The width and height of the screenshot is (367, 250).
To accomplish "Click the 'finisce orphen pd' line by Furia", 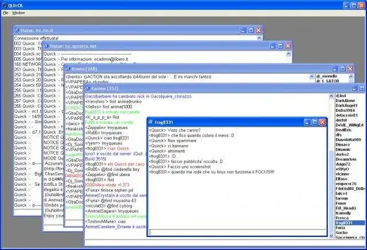I will pos(109,190).
